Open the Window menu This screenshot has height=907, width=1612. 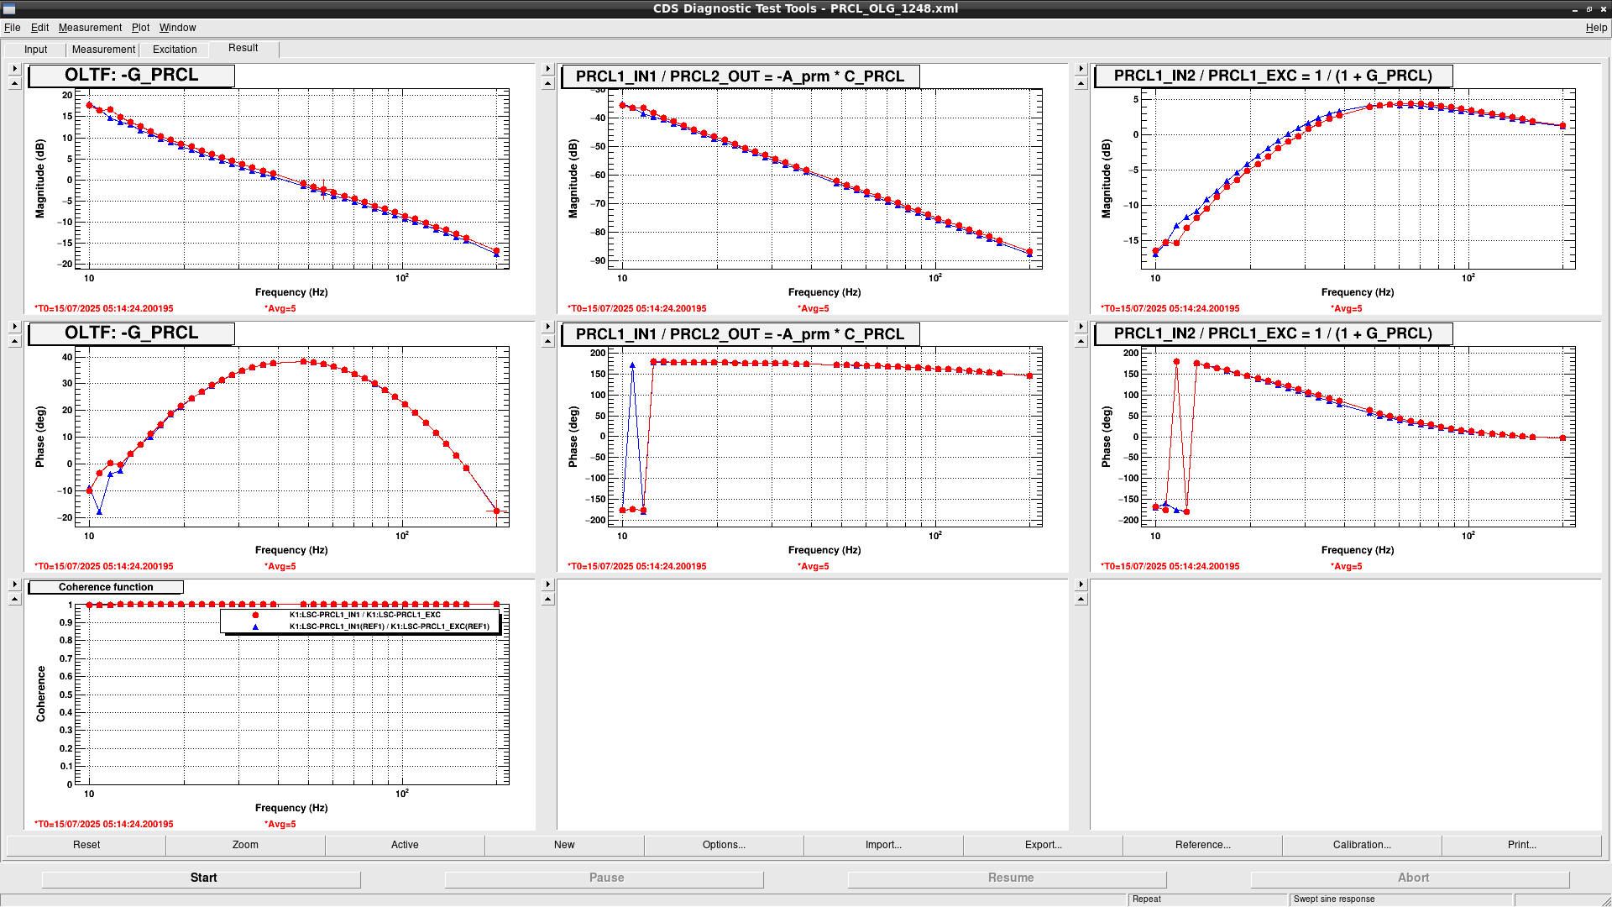click(x=177, y=28)
